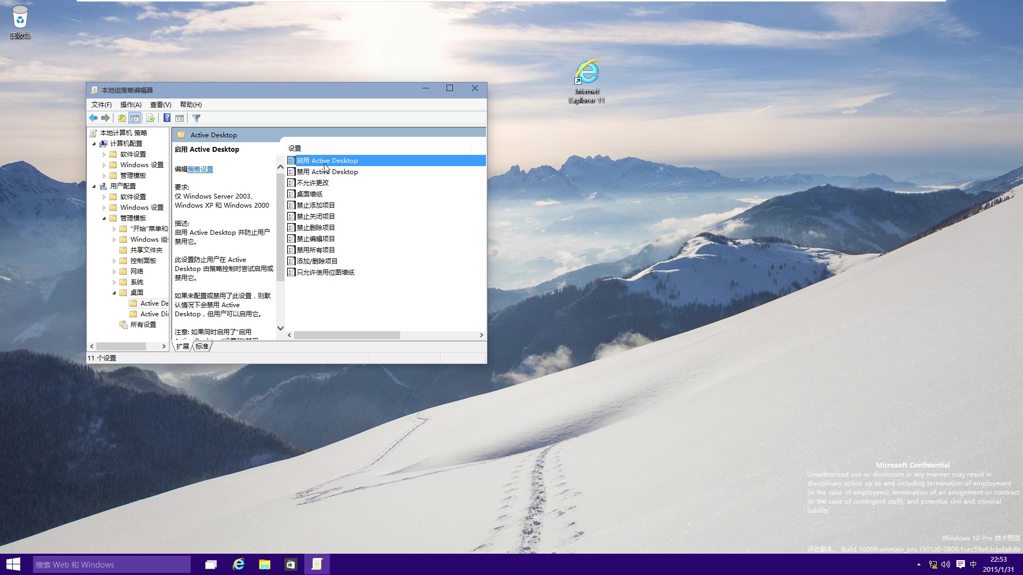This screenshot has height=575, width=1023.
Task: Click the Windows Start button
Action: tap(12, 564)
